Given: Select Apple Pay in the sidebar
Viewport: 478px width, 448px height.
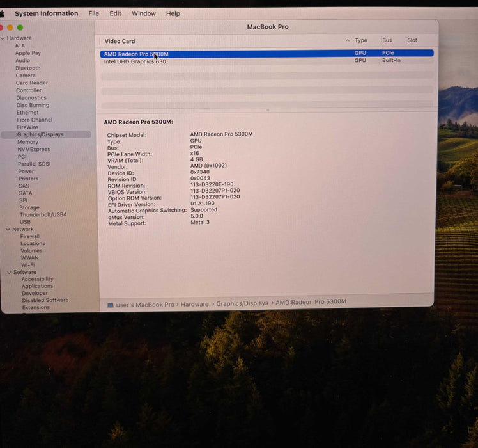Looking at the screenshot, I should [27, 53].
